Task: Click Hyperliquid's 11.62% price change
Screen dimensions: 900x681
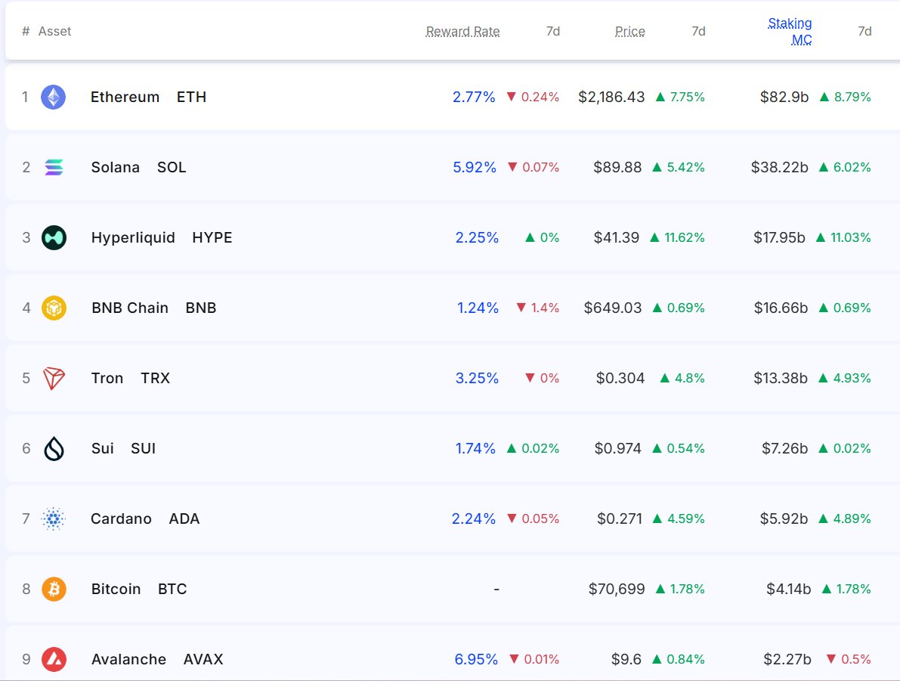Action: click(x=677, y=238)
